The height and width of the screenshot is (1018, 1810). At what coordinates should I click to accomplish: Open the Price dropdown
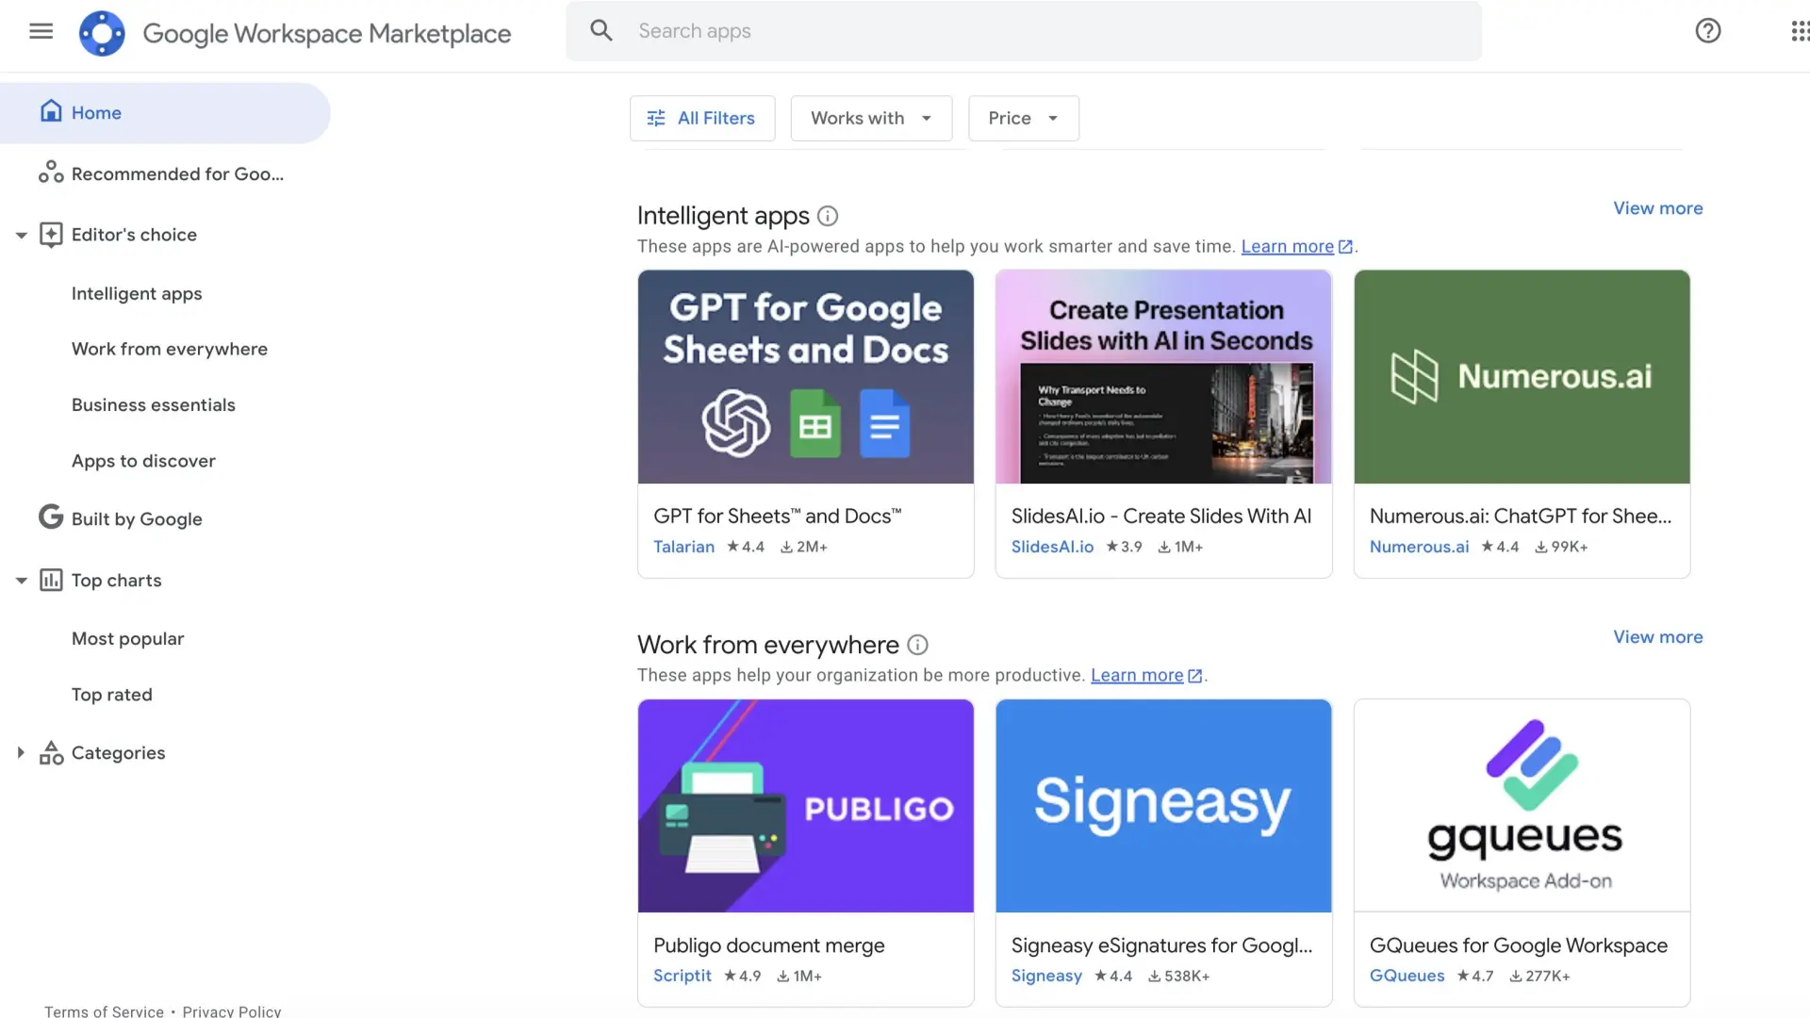point(1023,118)
